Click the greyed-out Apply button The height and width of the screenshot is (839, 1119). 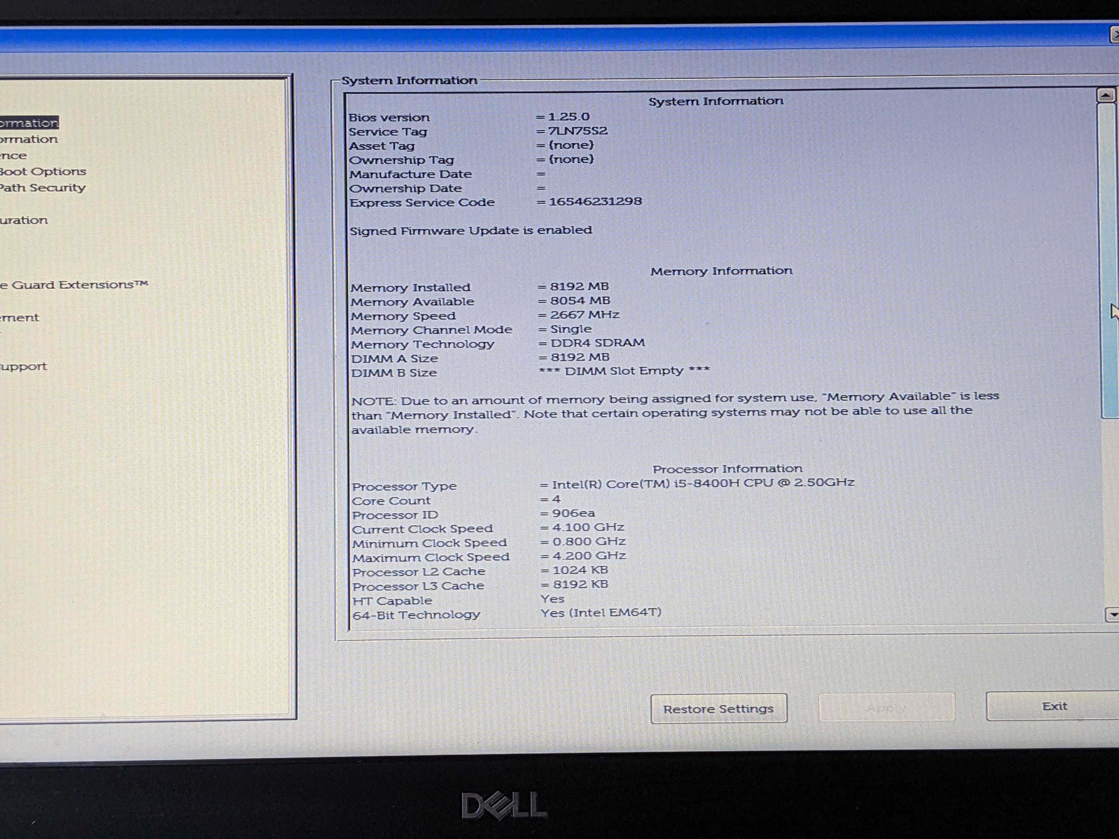pos(886,707)
